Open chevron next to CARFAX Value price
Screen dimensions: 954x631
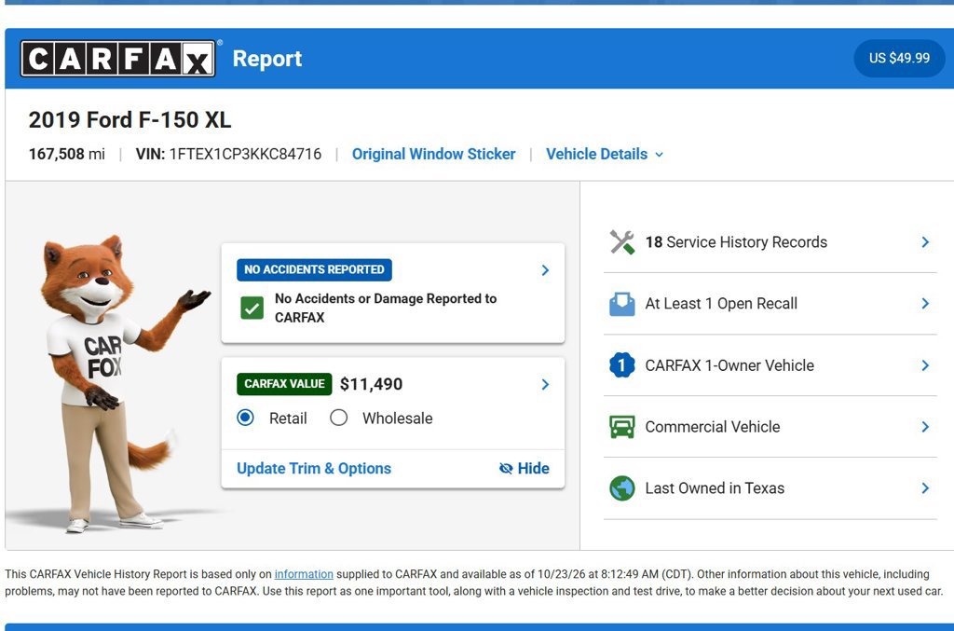(545, 384)
